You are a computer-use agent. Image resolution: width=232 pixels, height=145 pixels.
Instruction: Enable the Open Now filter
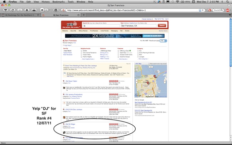(118, 53)
